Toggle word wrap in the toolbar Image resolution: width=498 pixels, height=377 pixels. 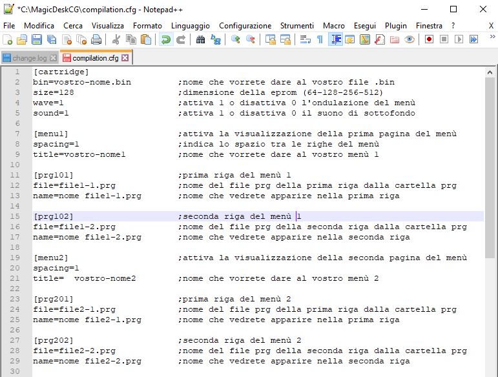tap(306, 39)
